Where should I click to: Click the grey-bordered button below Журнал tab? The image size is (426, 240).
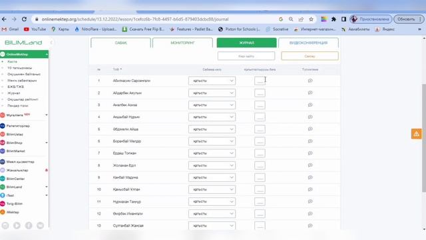pos(246,56)
